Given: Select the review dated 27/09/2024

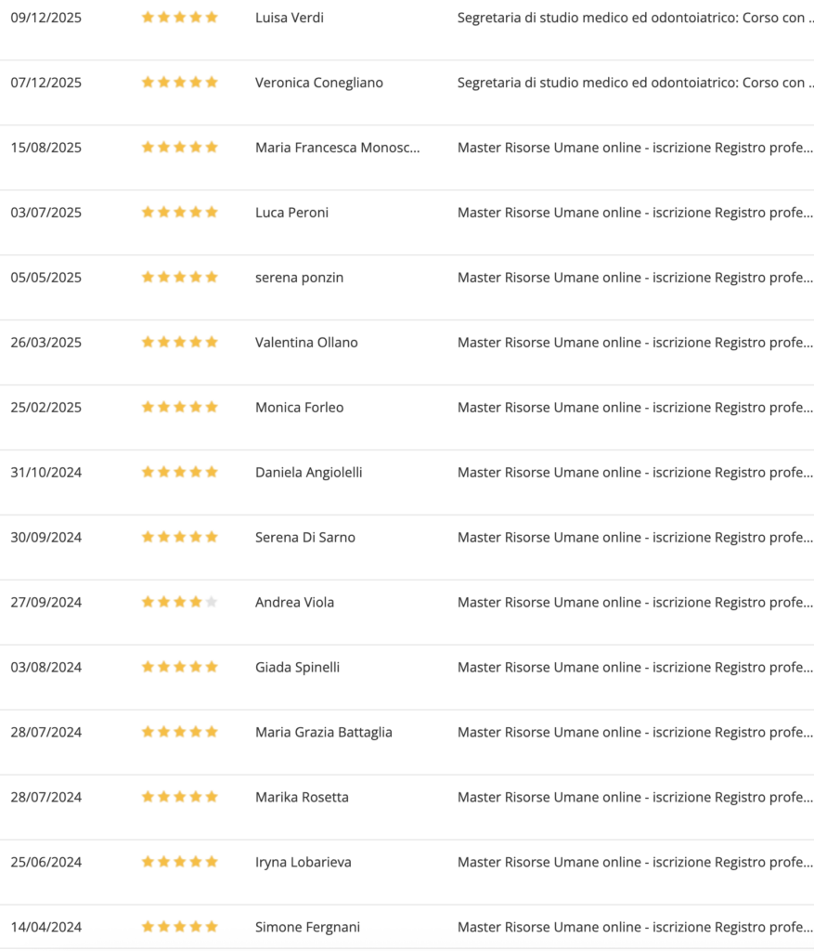Looking at the screenshot, I should point(46,603).
